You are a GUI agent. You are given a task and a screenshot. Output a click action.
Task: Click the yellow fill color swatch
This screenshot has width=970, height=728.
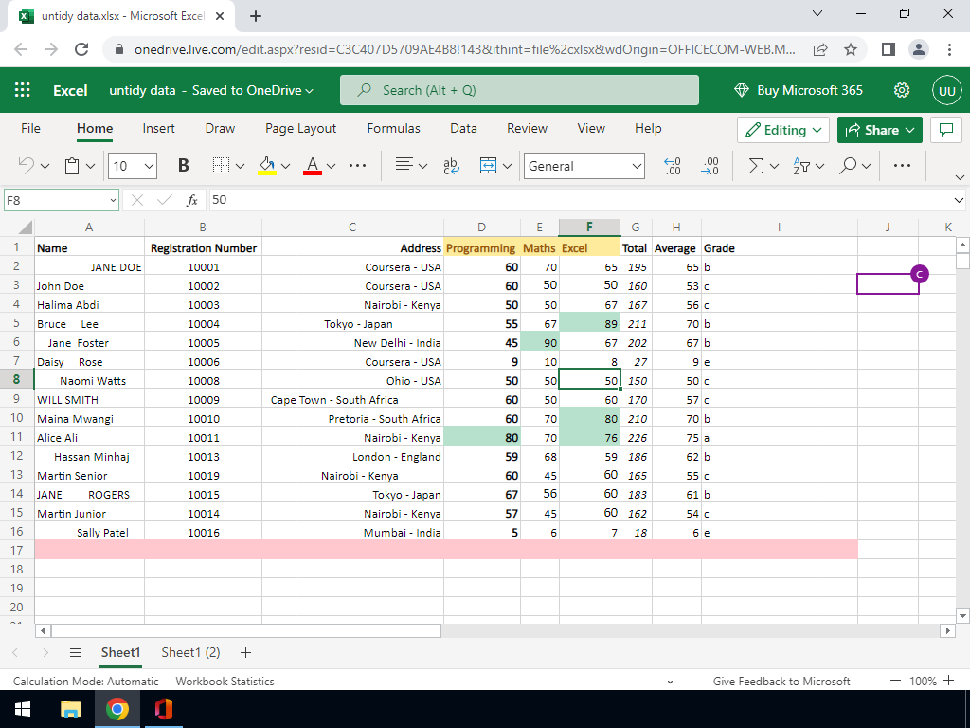pos(267,166)
